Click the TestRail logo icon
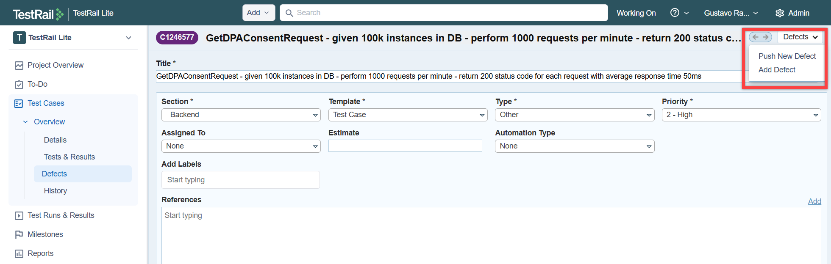Image resolution: width=831 pixels, height=264 pixels. [59, 14]
